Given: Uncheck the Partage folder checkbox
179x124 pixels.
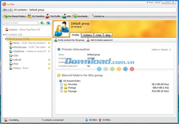Looking at the screenshot, I should [x=61, y=88].
